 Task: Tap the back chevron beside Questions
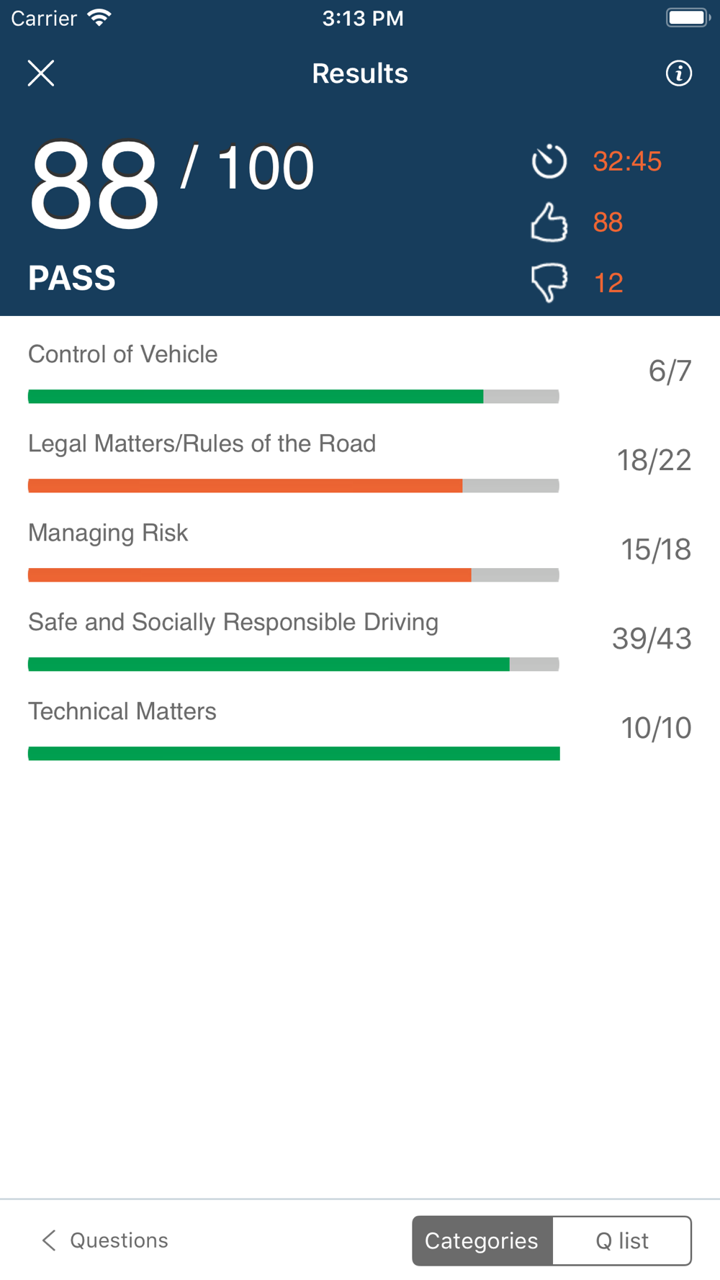click(48, 1240)
